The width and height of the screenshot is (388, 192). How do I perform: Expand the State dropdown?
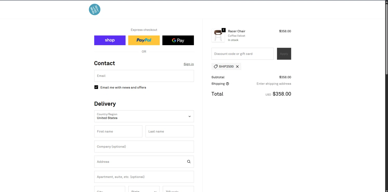tap(144, 190)
